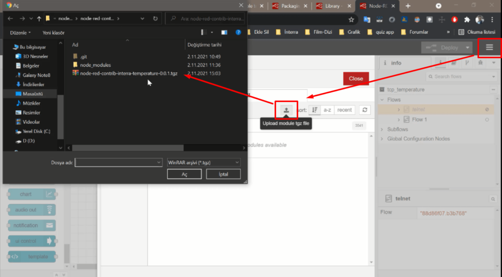Click the İptal cancel button

pos(223,174)
